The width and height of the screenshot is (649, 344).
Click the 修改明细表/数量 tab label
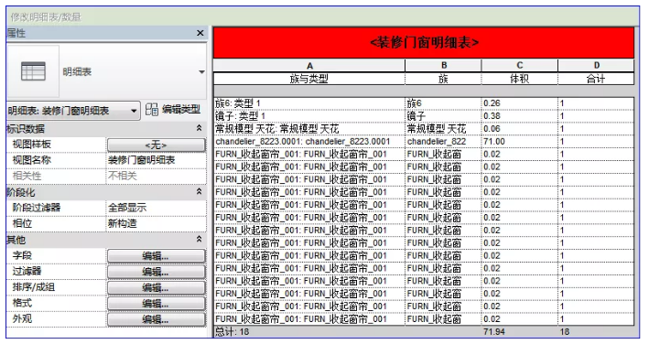46,17
